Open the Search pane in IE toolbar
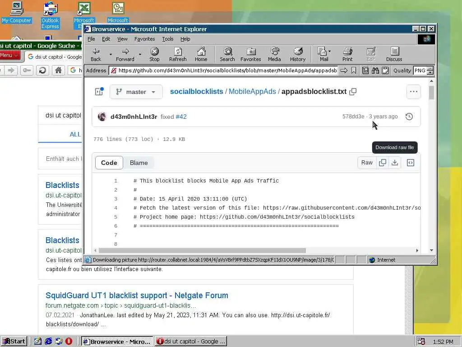This screenshot has width=462, height=347. tap(227, 55)
